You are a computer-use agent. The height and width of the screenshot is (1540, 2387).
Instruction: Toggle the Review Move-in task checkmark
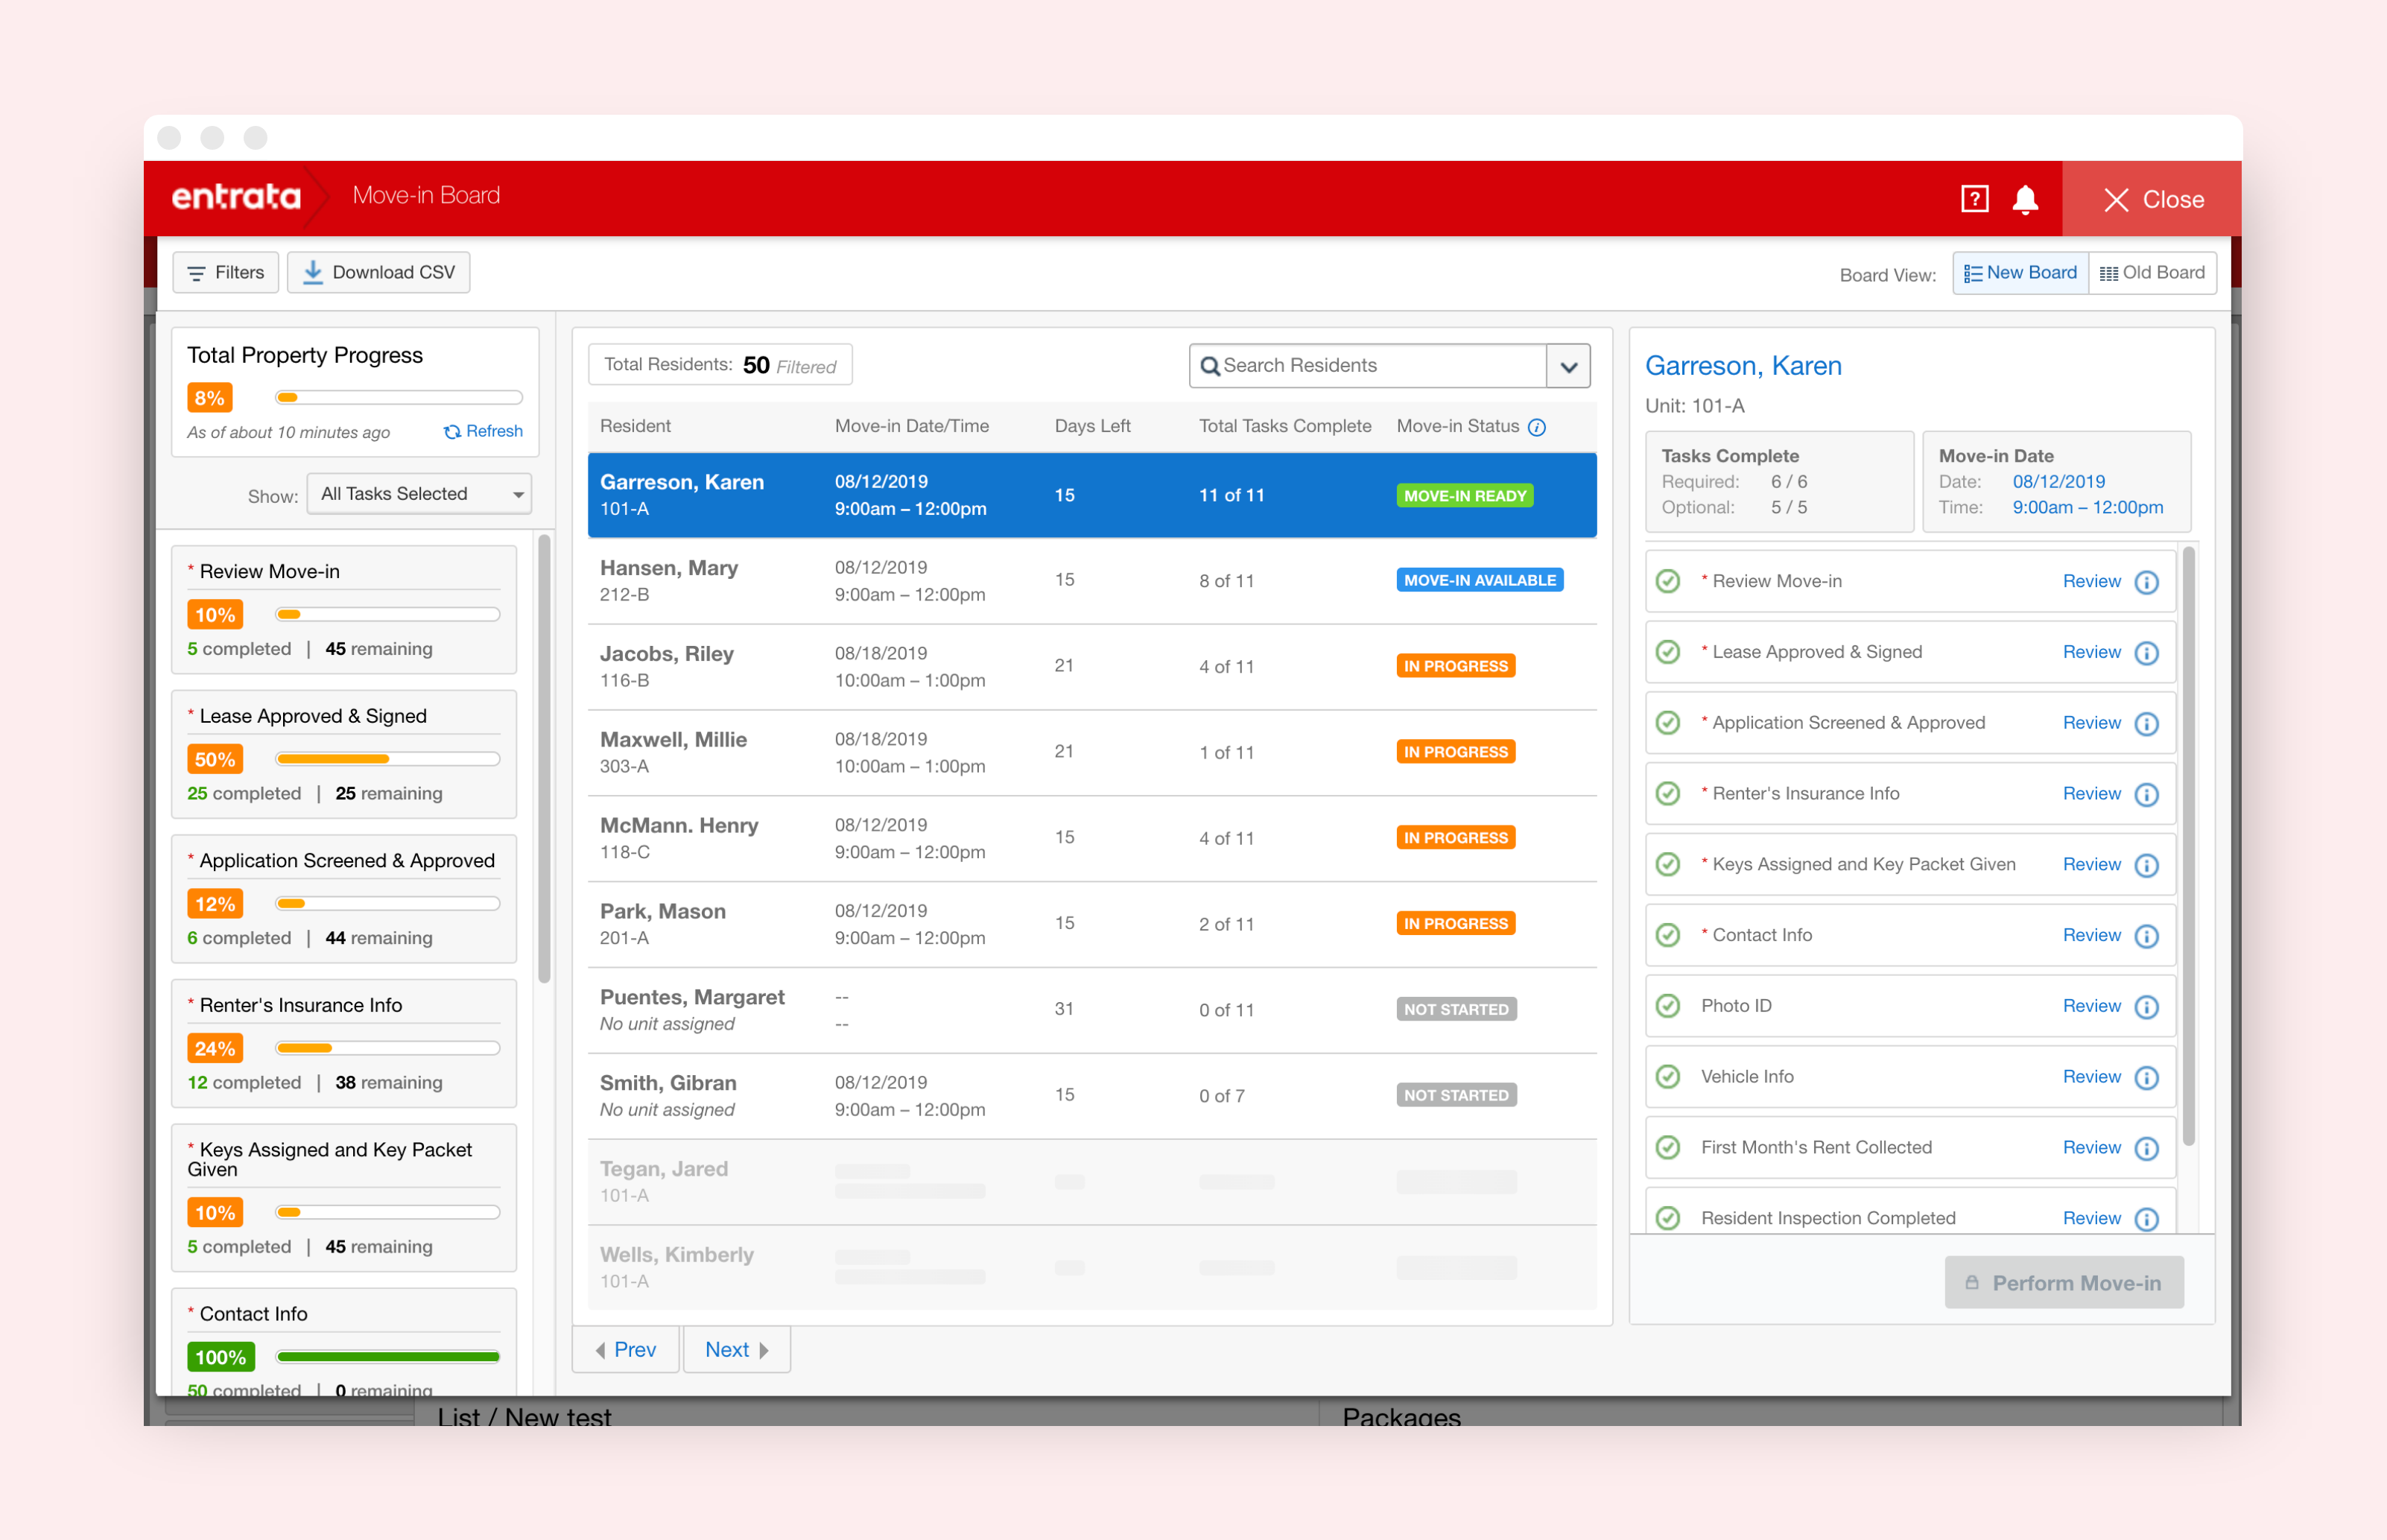coord(1667,581)
